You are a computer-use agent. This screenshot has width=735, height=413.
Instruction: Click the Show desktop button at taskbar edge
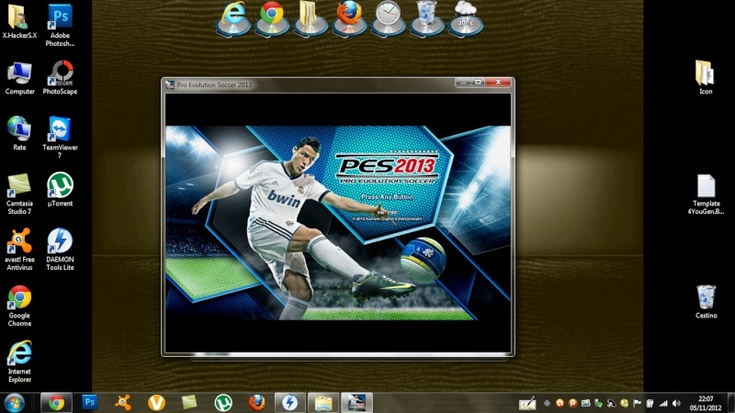(x=731, y=403)
